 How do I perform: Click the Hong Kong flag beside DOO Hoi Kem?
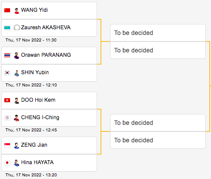point(7,100)
